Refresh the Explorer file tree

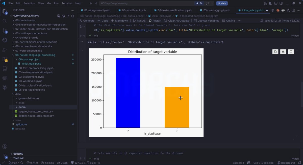68,16
